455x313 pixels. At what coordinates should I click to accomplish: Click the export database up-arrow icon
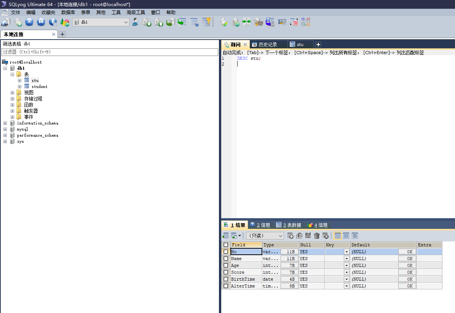pos(159,22)
